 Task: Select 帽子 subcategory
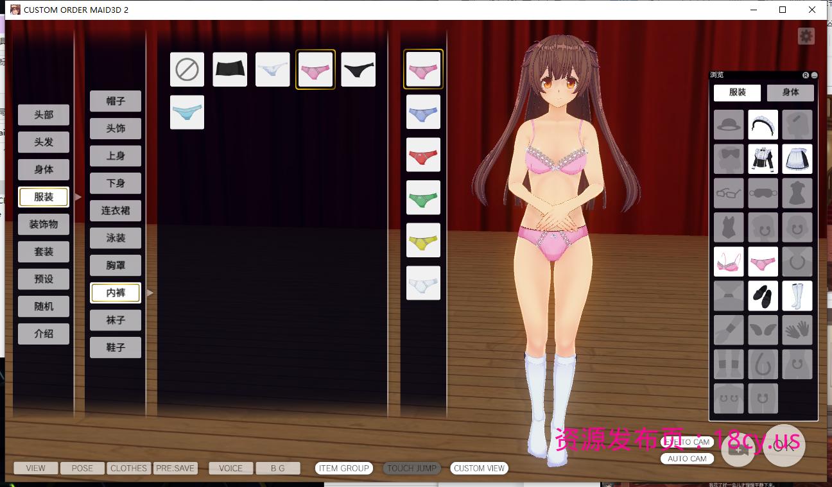116,101
